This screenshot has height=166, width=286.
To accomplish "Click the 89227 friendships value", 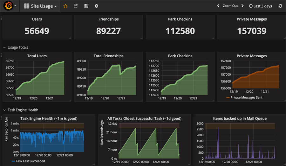I will [x=109, y=31].
